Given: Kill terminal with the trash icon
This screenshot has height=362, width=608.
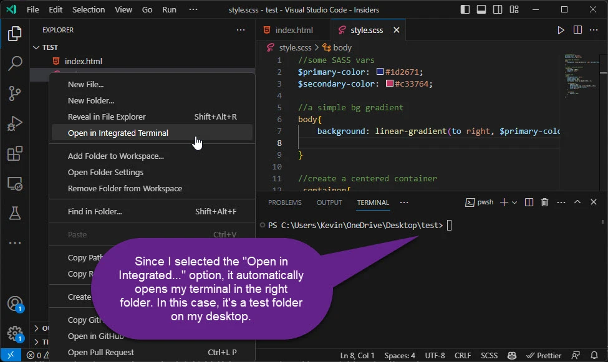Looking at the screenshot, I should [x=544, y=202].
